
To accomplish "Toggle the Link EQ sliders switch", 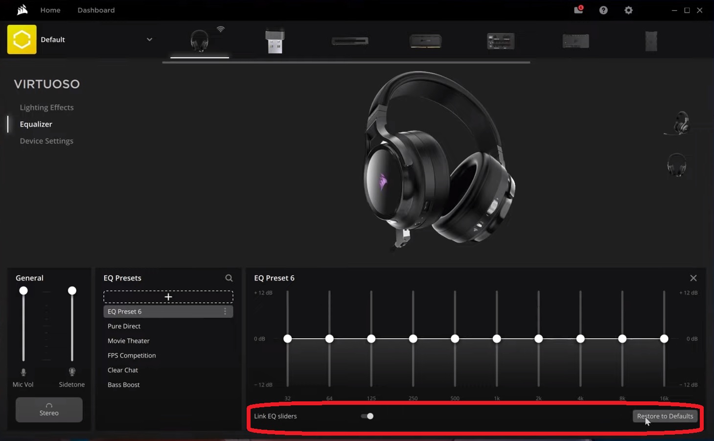I will coord(367,416).
